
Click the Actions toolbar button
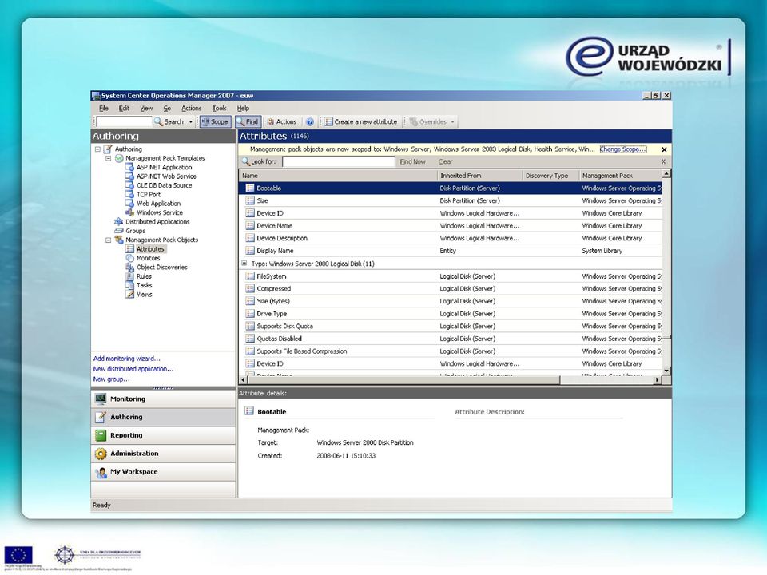tap(282, 121)
